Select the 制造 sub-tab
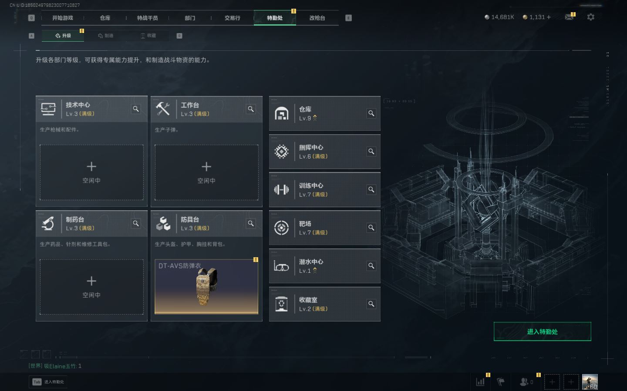This screenshot has width=627, height=391. pyautogui.click(x=106, y=36)
